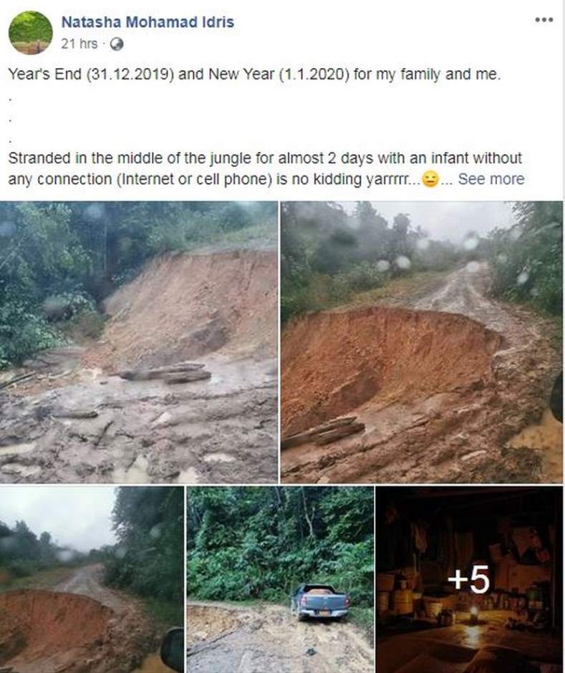
Task: Open the post options three-dots menu
Action: pyautogui.click(x=544, y=20)
